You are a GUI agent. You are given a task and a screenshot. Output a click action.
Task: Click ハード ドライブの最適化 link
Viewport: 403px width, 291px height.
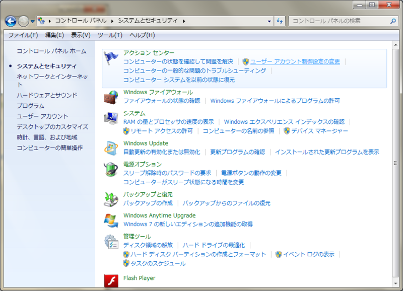coord(214,245)
